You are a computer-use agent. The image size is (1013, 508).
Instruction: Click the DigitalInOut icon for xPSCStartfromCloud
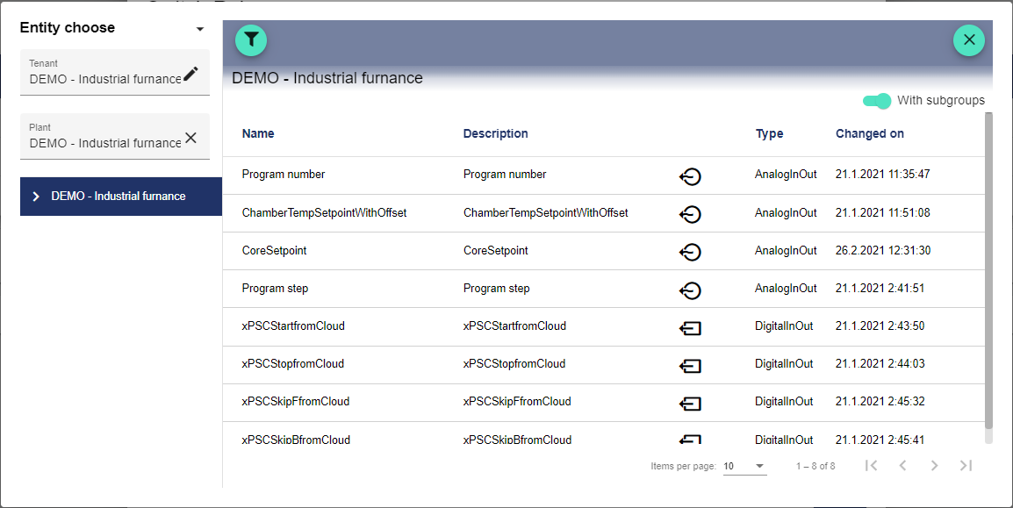(690, 328)
